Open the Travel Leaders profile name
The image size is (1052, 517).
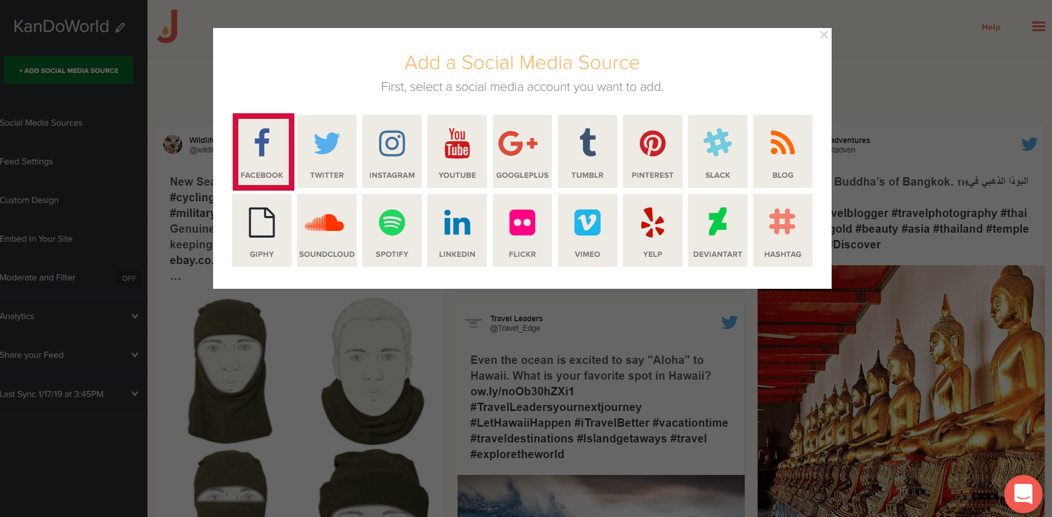pos(516,318)
